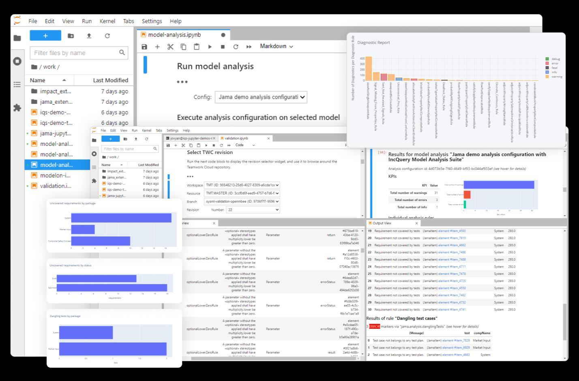
Task: Expand collapsed cell dots under Select TWC revision
Action: (x=190, y=177)
